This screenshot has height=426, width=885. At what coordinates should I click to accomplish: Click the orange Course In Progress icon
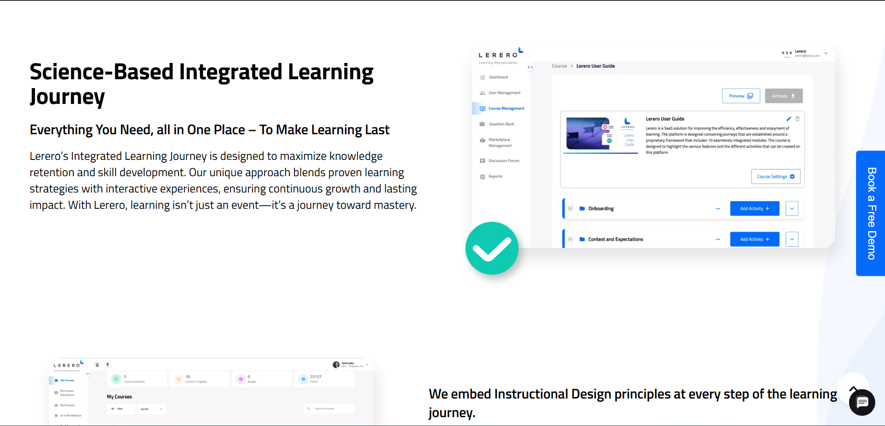178,379
